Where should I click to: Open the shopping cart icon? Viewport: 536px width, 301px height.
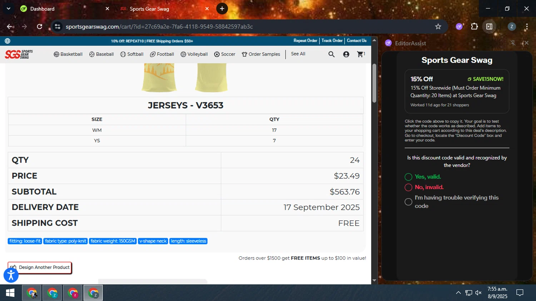click(x=361, y=54)
